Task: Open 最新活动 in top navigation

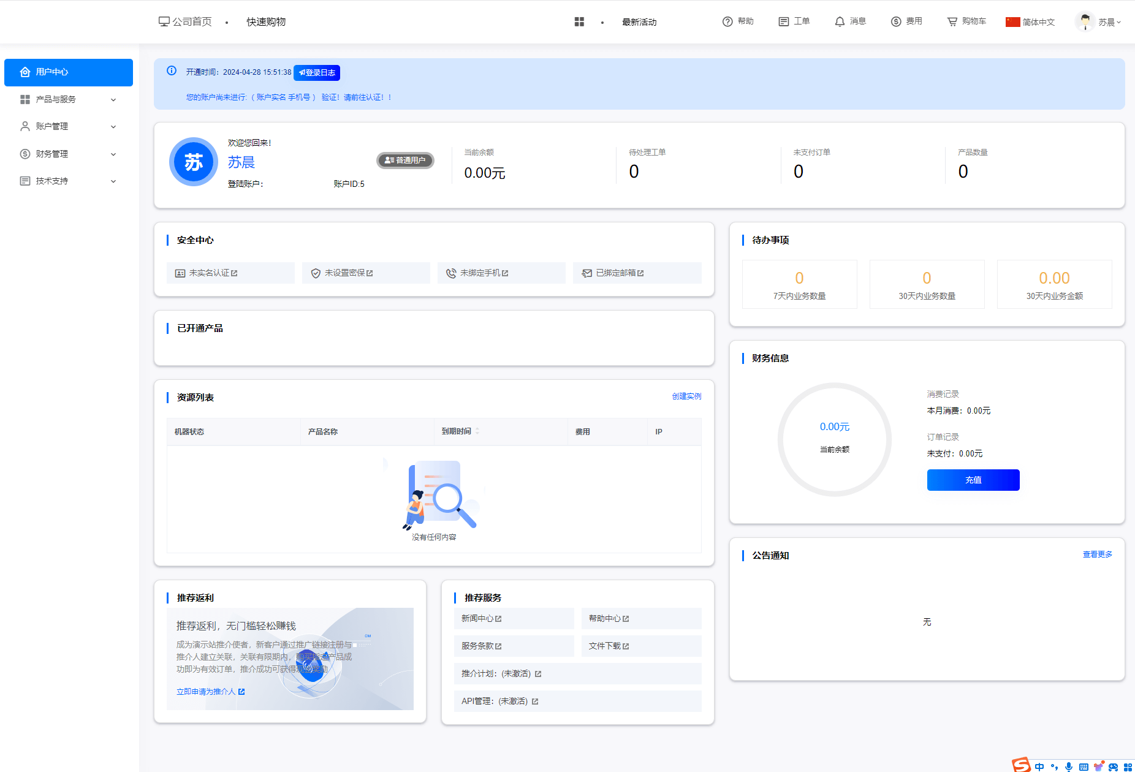Action: [639, 22]
